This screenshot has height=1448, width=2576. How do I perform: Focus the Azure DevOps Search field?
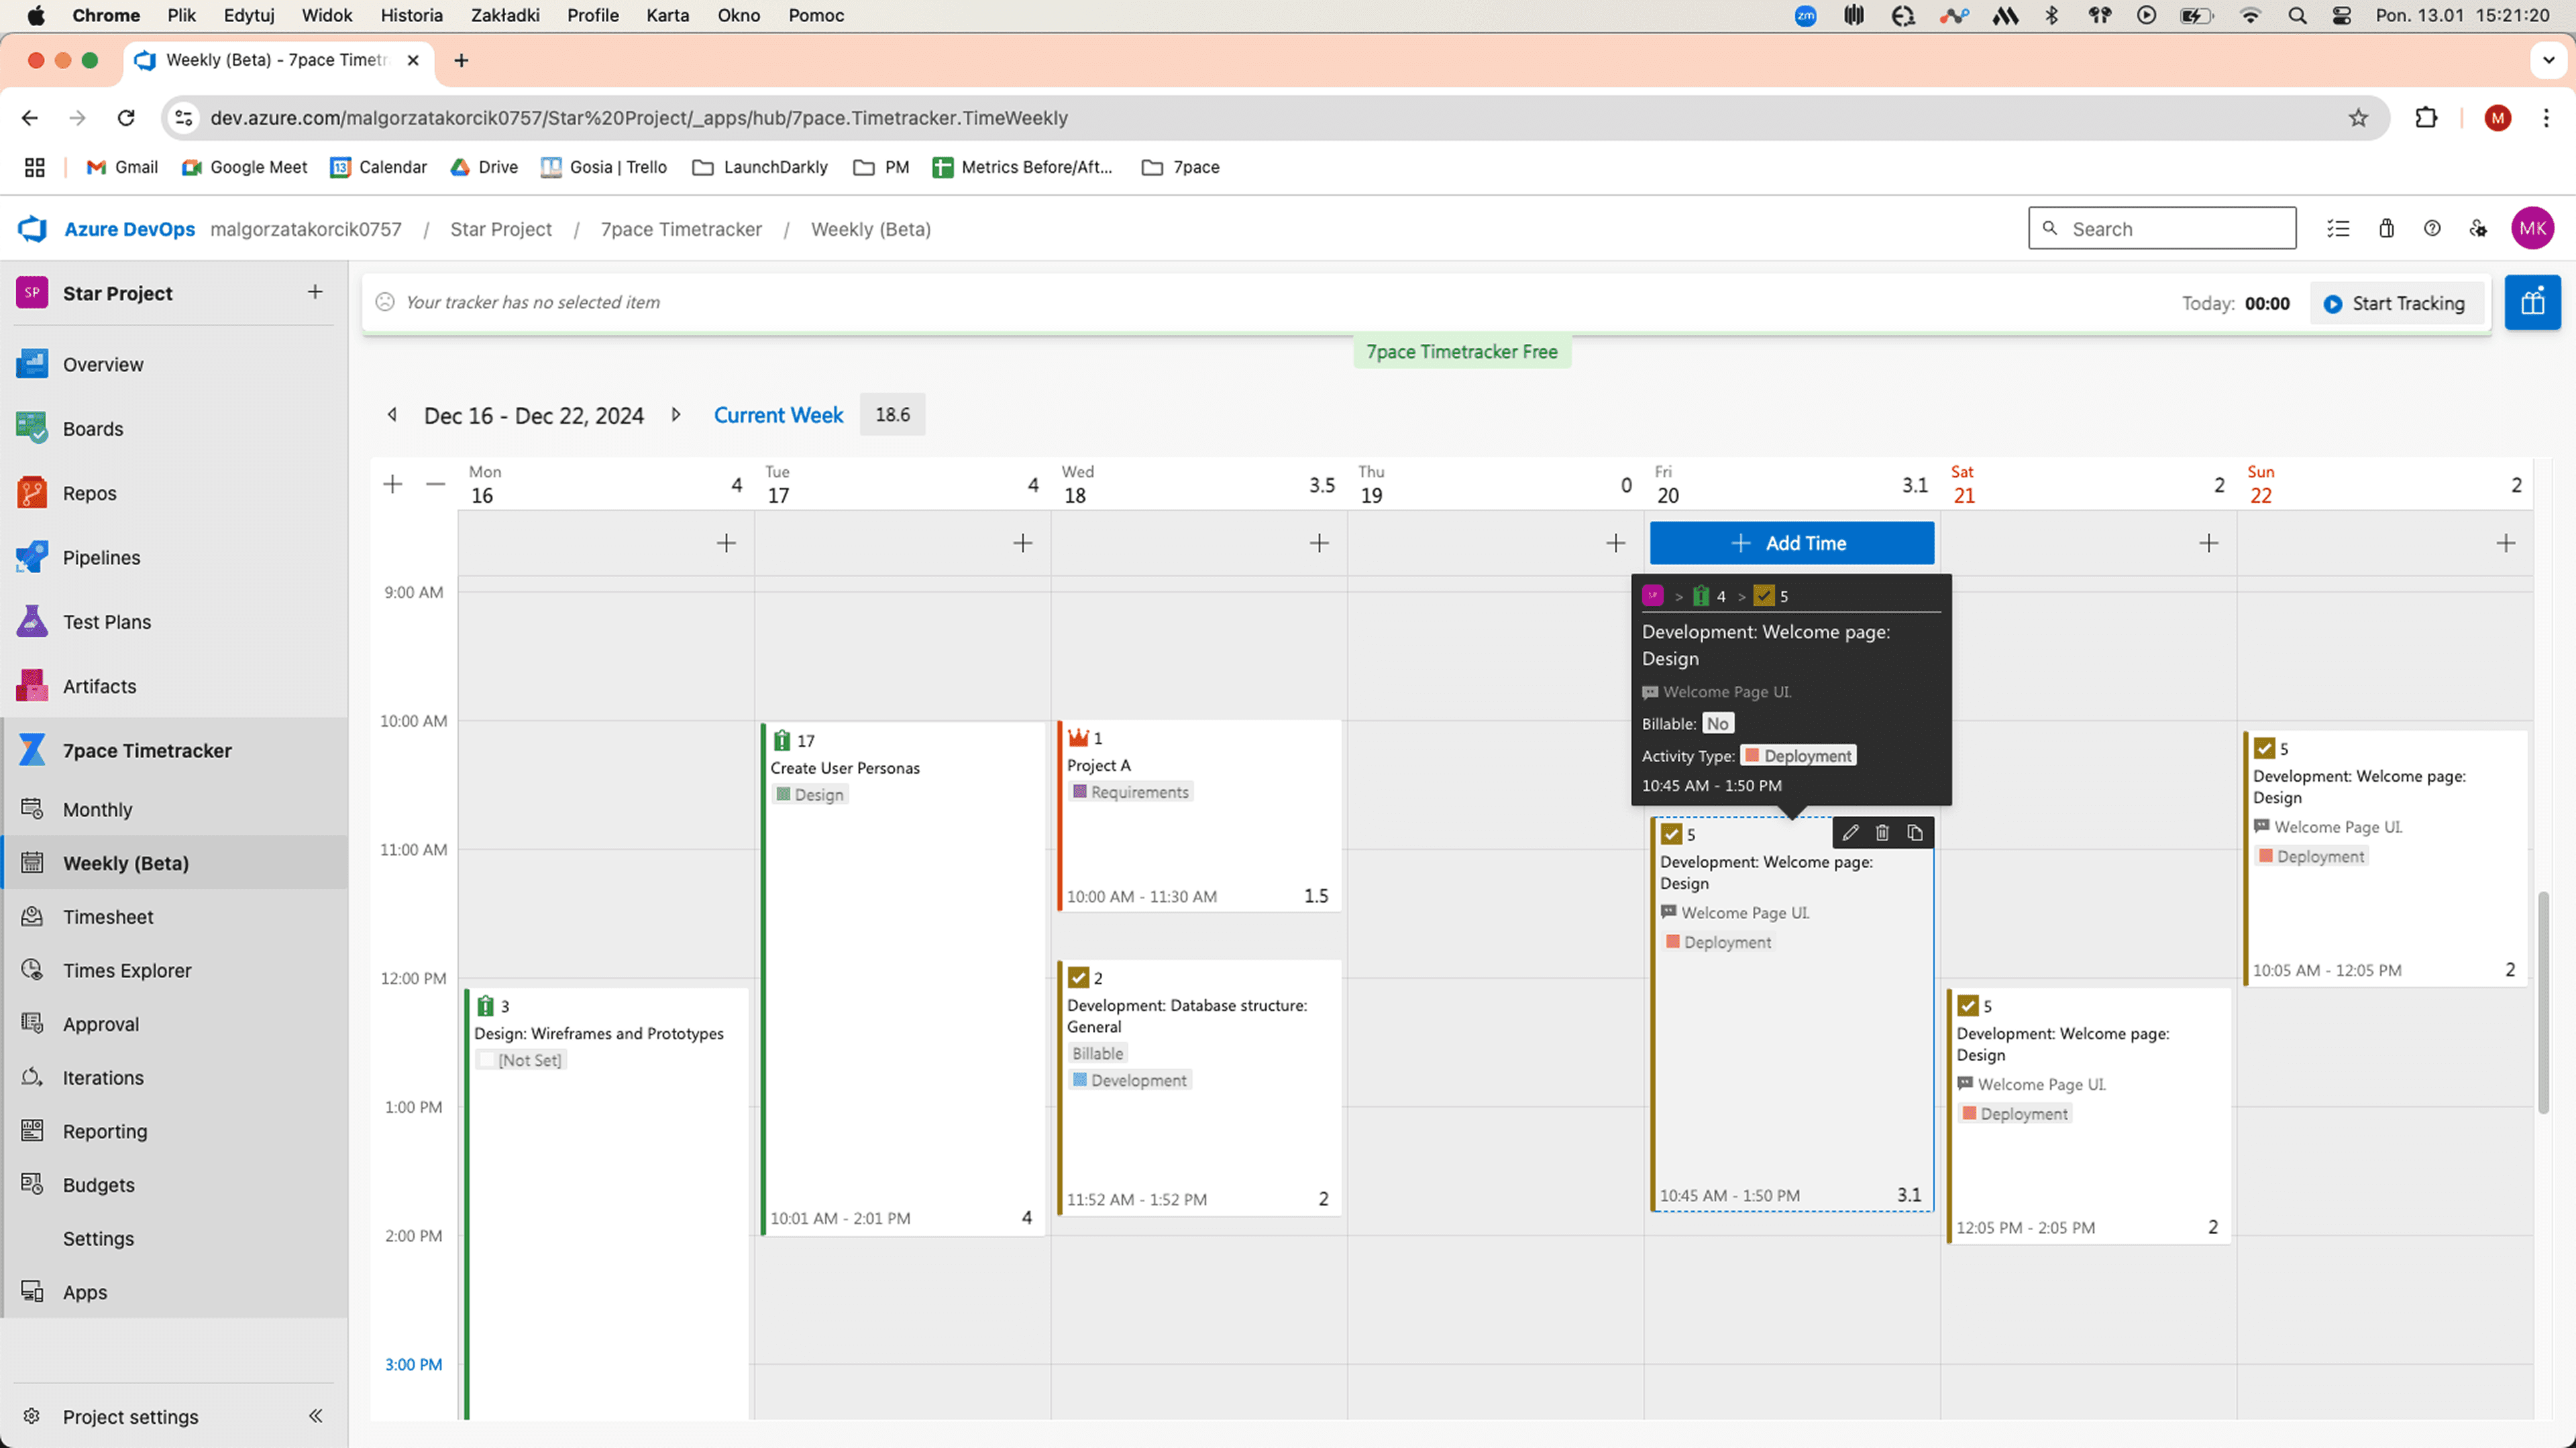2162,229
